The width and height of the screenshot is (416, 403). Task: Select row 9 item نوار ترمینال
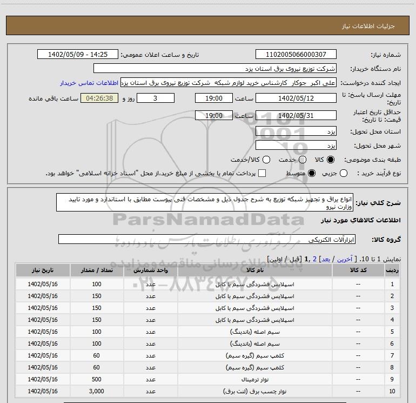(x=207, y=379)
